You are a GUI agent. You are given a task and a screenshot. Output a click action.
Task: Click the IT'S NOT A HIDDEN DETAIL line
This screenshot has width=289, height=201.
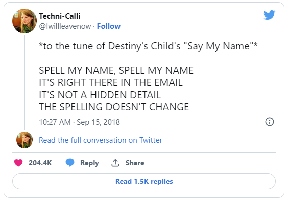click(100, 95)
